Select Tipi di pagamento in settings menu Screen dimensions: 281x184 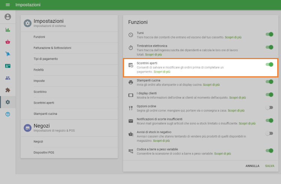tap(46, 59)
